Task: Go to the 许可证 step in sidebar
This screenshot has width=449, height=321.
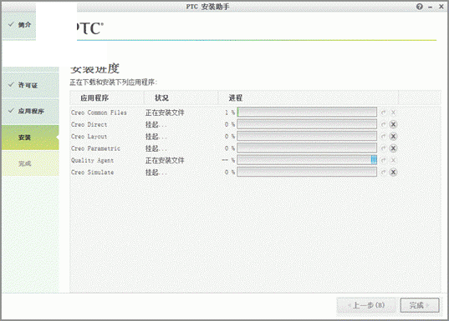Action: point(30,85)
